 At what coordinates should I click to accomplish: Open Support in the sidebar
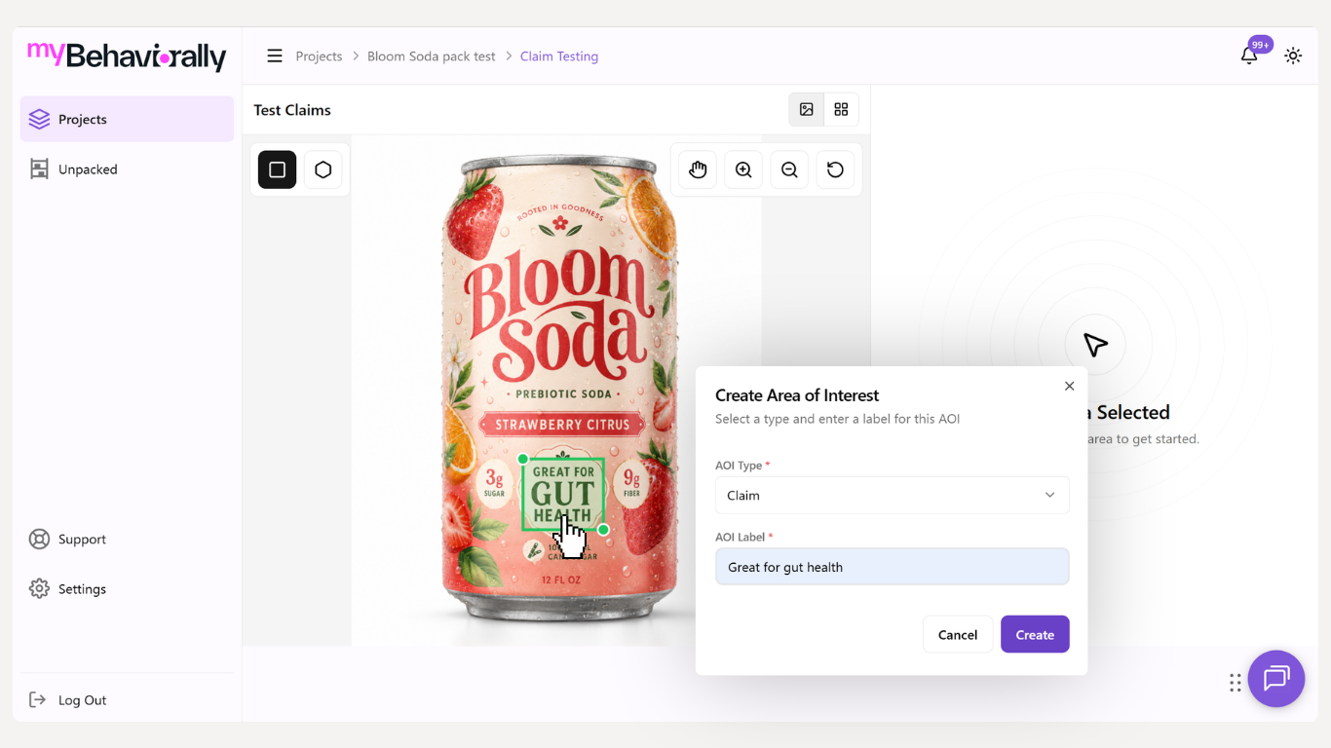[x=127, y=540]
